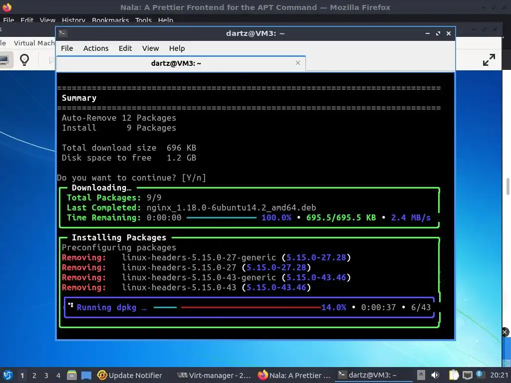The image size is (511, 383).
Task: Switch to workspace 4
Action: pyautogui.click(x=58, y=376)
